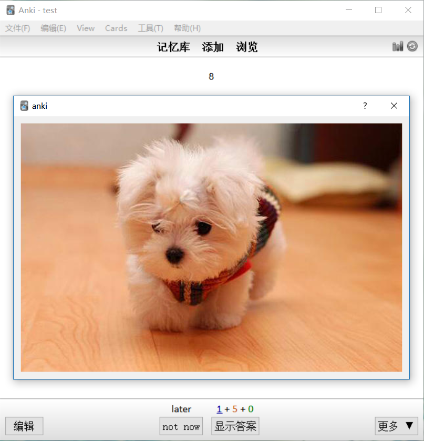Open the statistics bar chart icon
Viewport: 424px width, 441px height.
point(397,46)
